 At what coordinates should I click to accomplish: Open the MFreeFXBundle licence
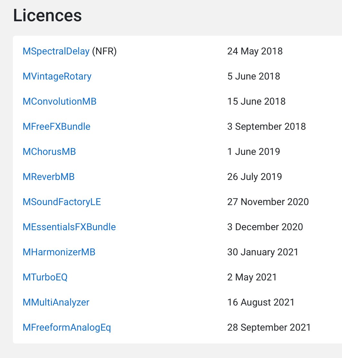[56, 127]
